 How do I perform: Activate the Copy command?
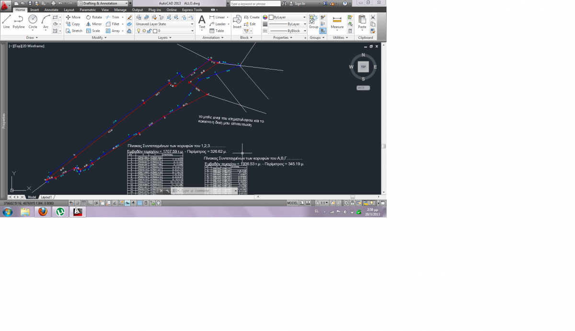[73, 24]
